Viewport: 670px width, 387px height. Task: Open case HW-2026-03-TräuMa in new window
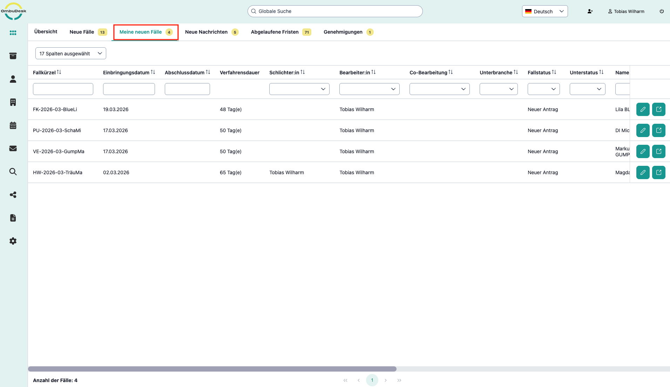point(659,172)
